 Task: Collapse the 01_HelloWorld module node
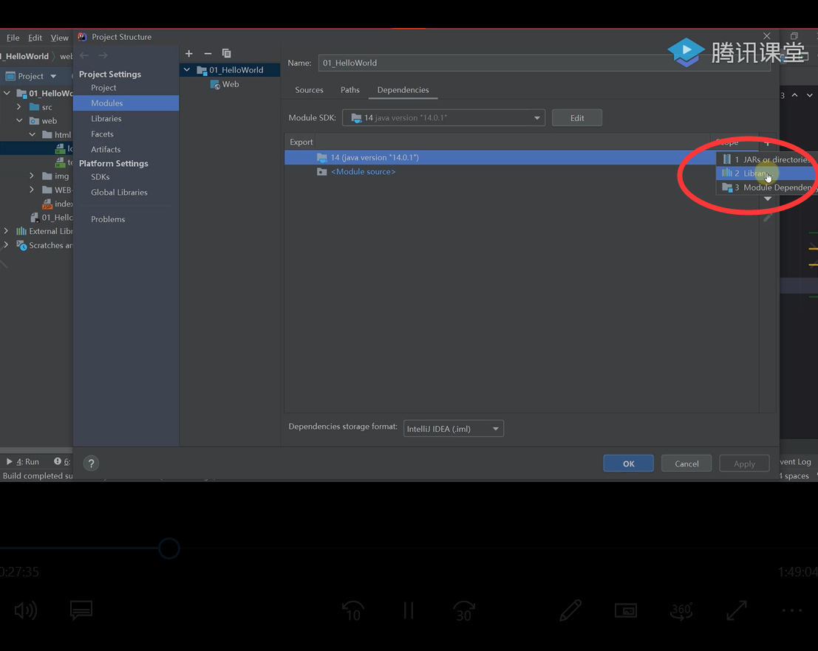[x=187, y=70]
